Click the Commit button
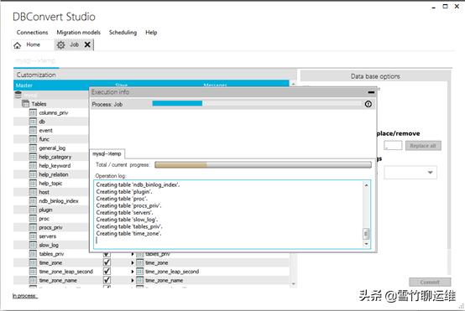This screenshot has width=465, height=311. point(430,282)
